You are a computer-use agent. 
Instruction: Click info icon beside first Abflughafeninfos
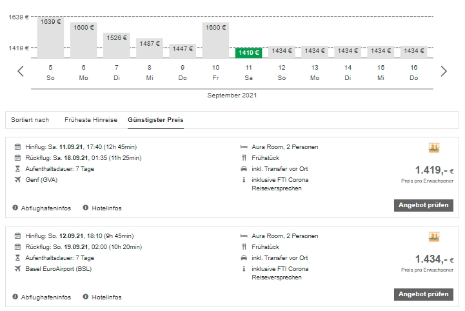(15, 208)
